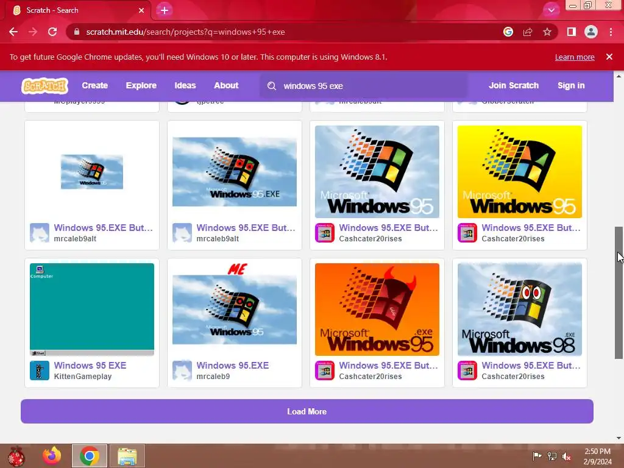
Task: Click the Chrome icon in the taskbar
Action: (89, 456)
